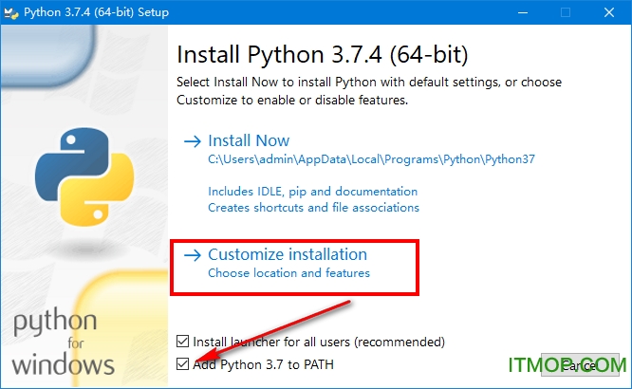632x389 pixels.
Task: Click 'Includes IDLE, pip and documentation' text
Action: click(313, 192)
